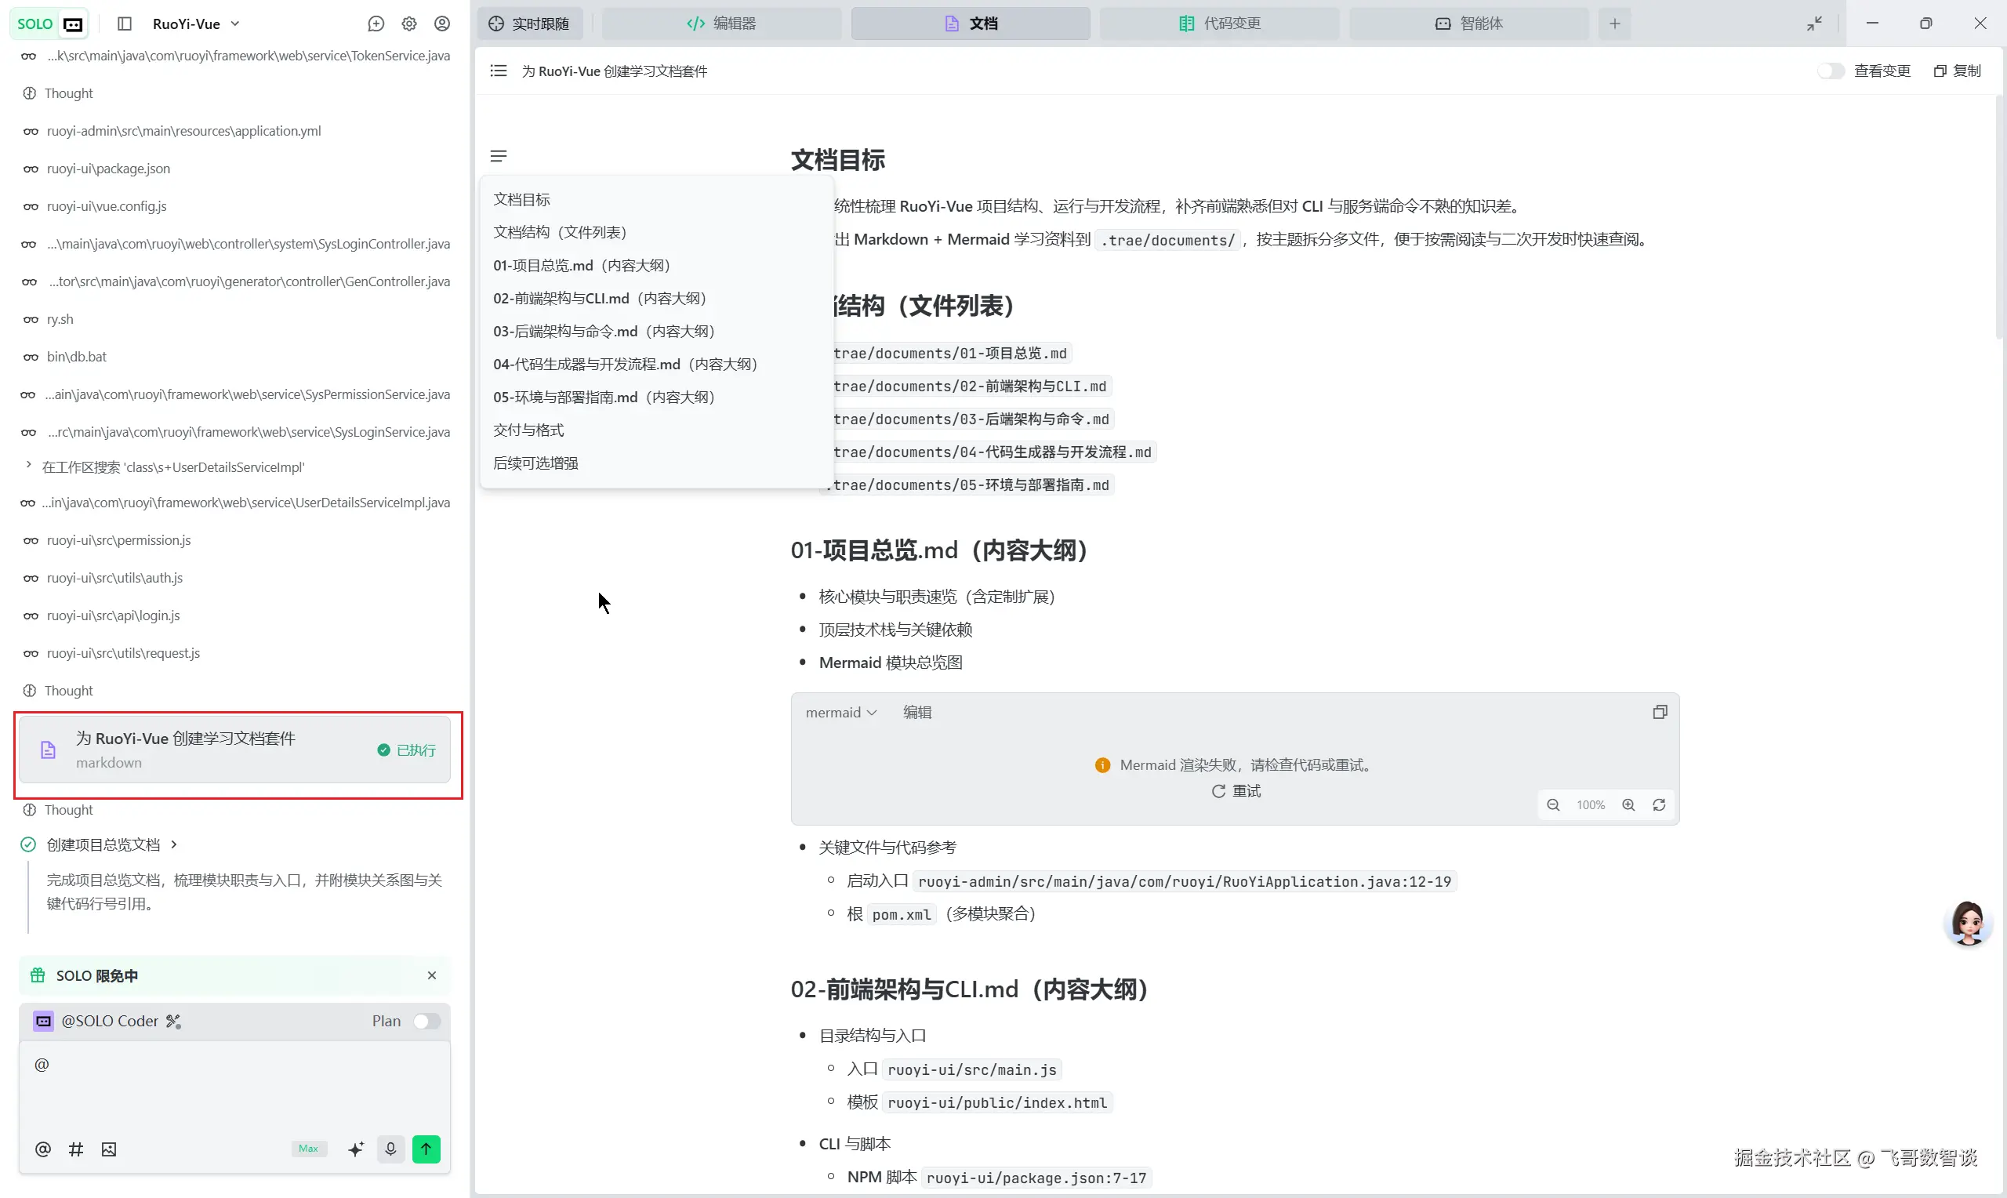
Task: Toggle the Plan mode switch
Action: tap(427, 1020)
